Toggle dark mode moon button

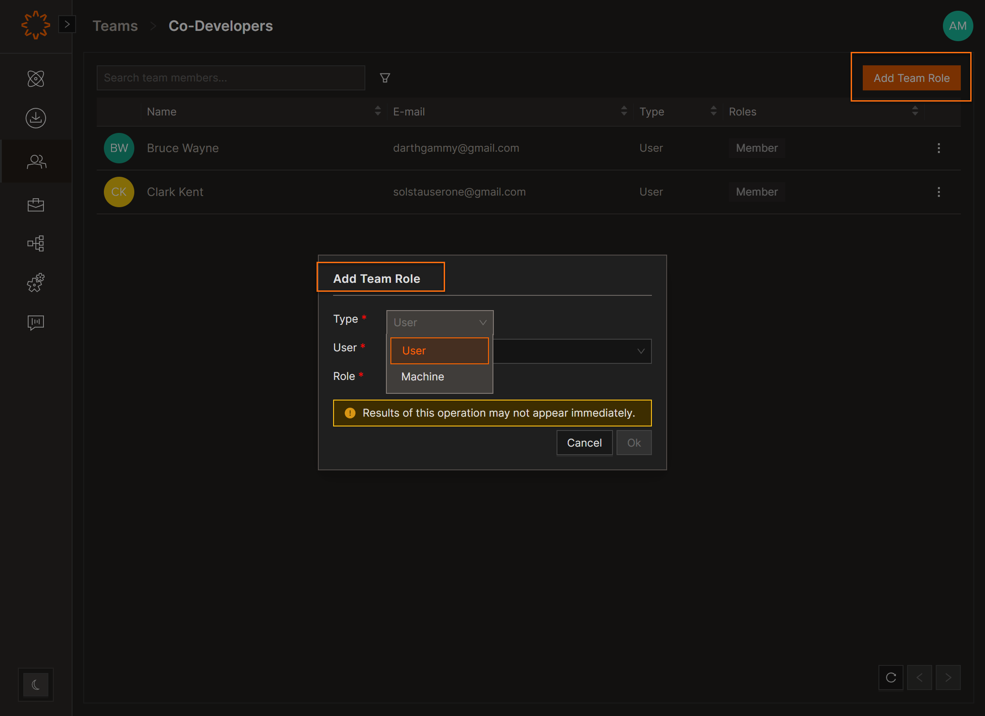pyautogui.click(x=36, y=685)
